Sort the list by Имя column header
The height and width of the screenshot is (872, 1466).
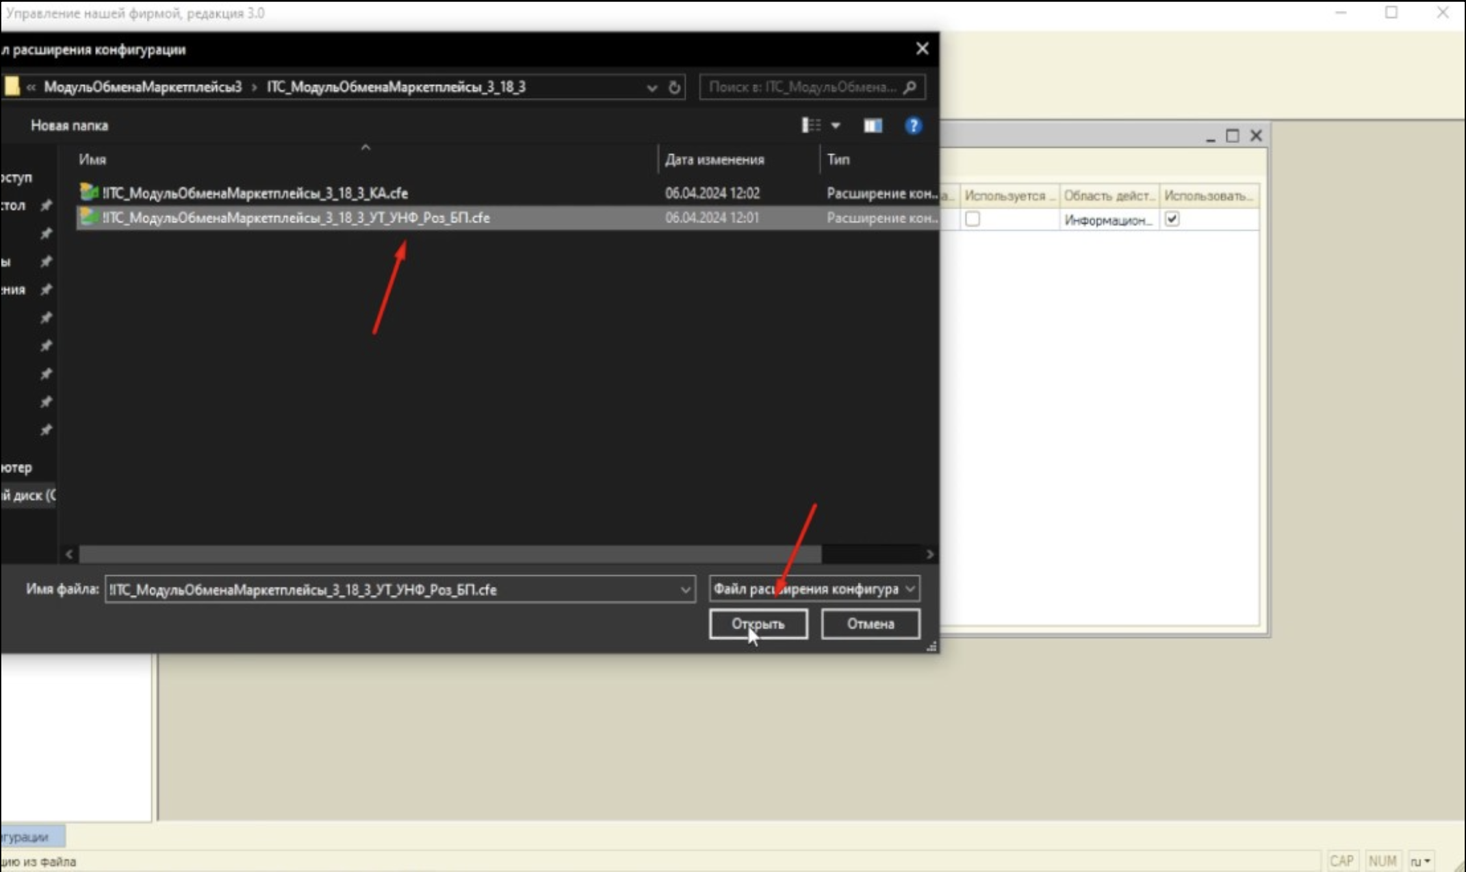pos(92,159)
